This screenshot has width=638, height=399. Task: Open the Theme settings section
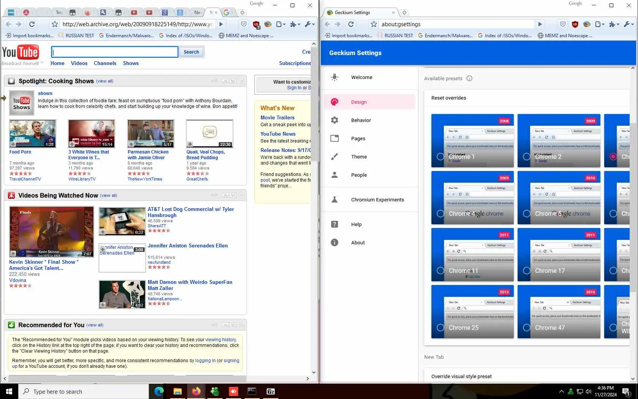370,157
